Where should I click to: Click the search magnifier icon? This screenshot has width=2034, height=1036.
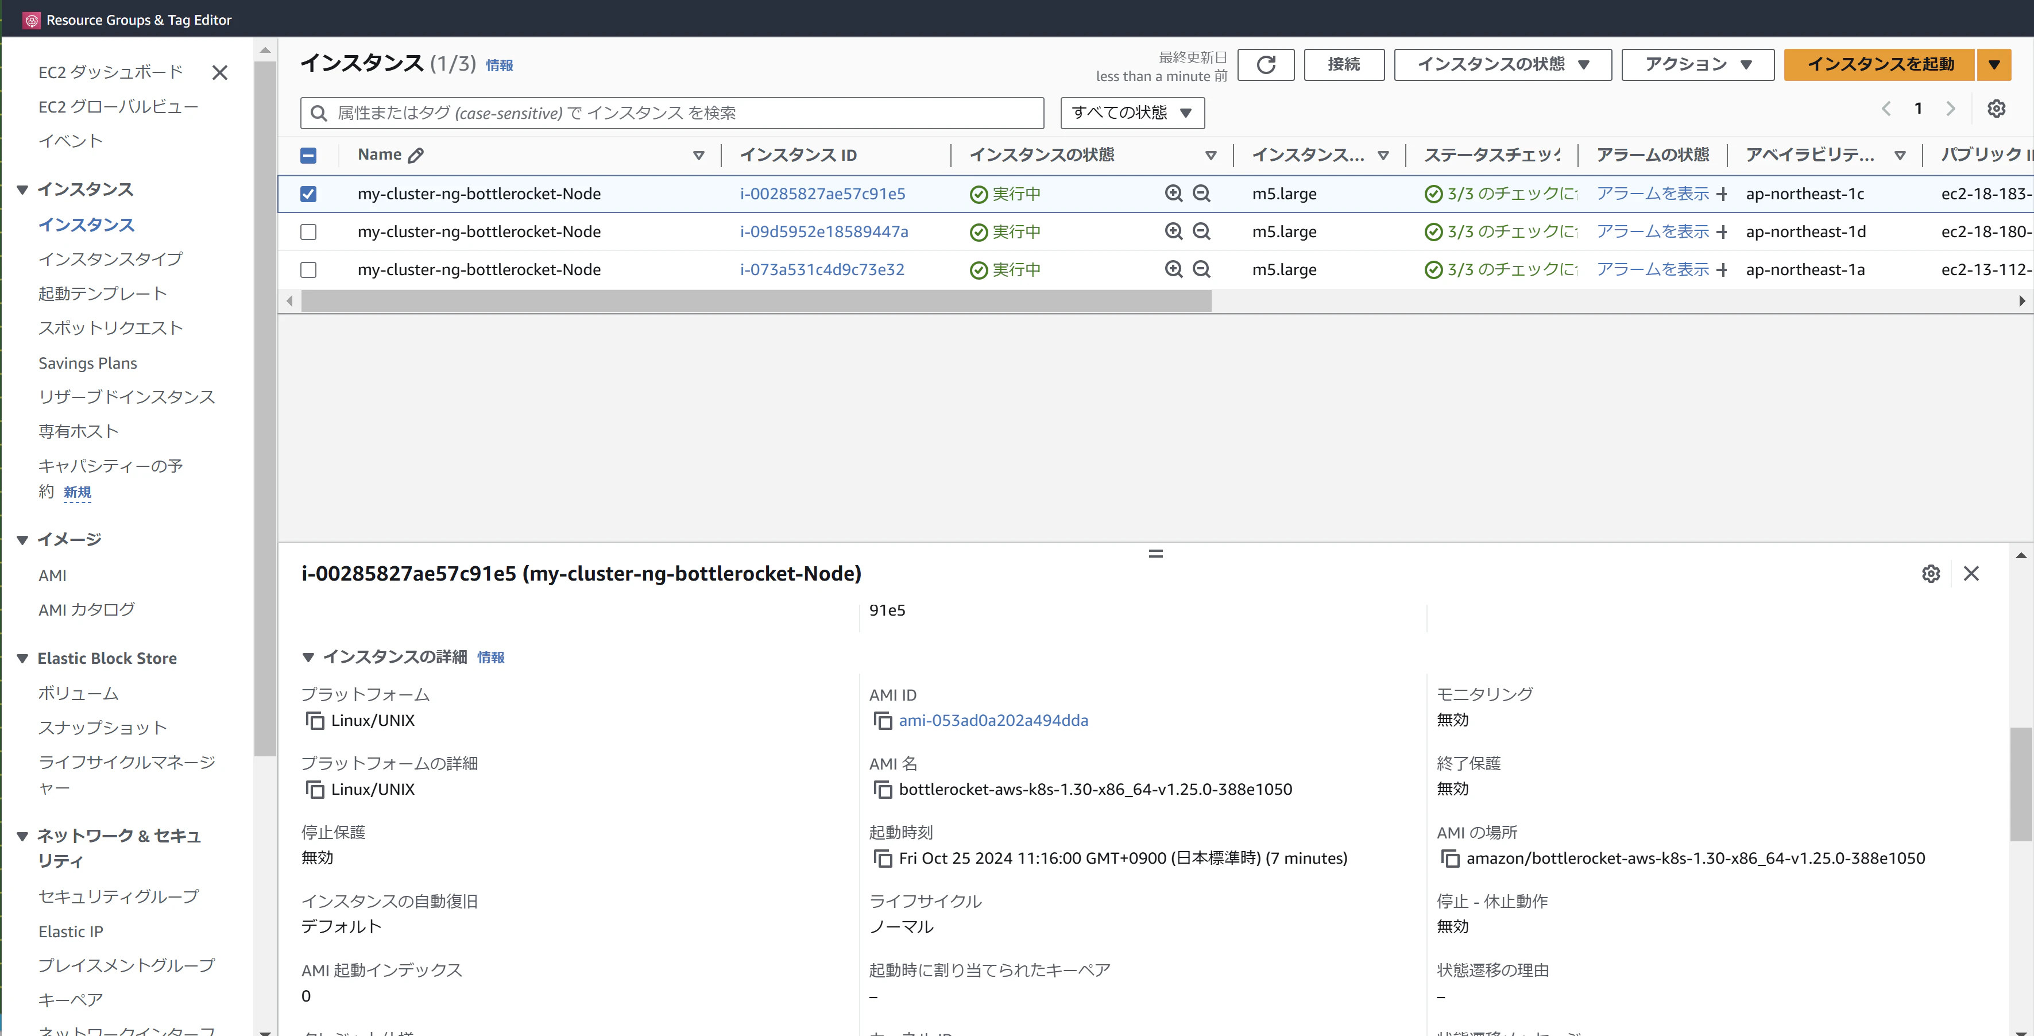click(x=318, y=114)
